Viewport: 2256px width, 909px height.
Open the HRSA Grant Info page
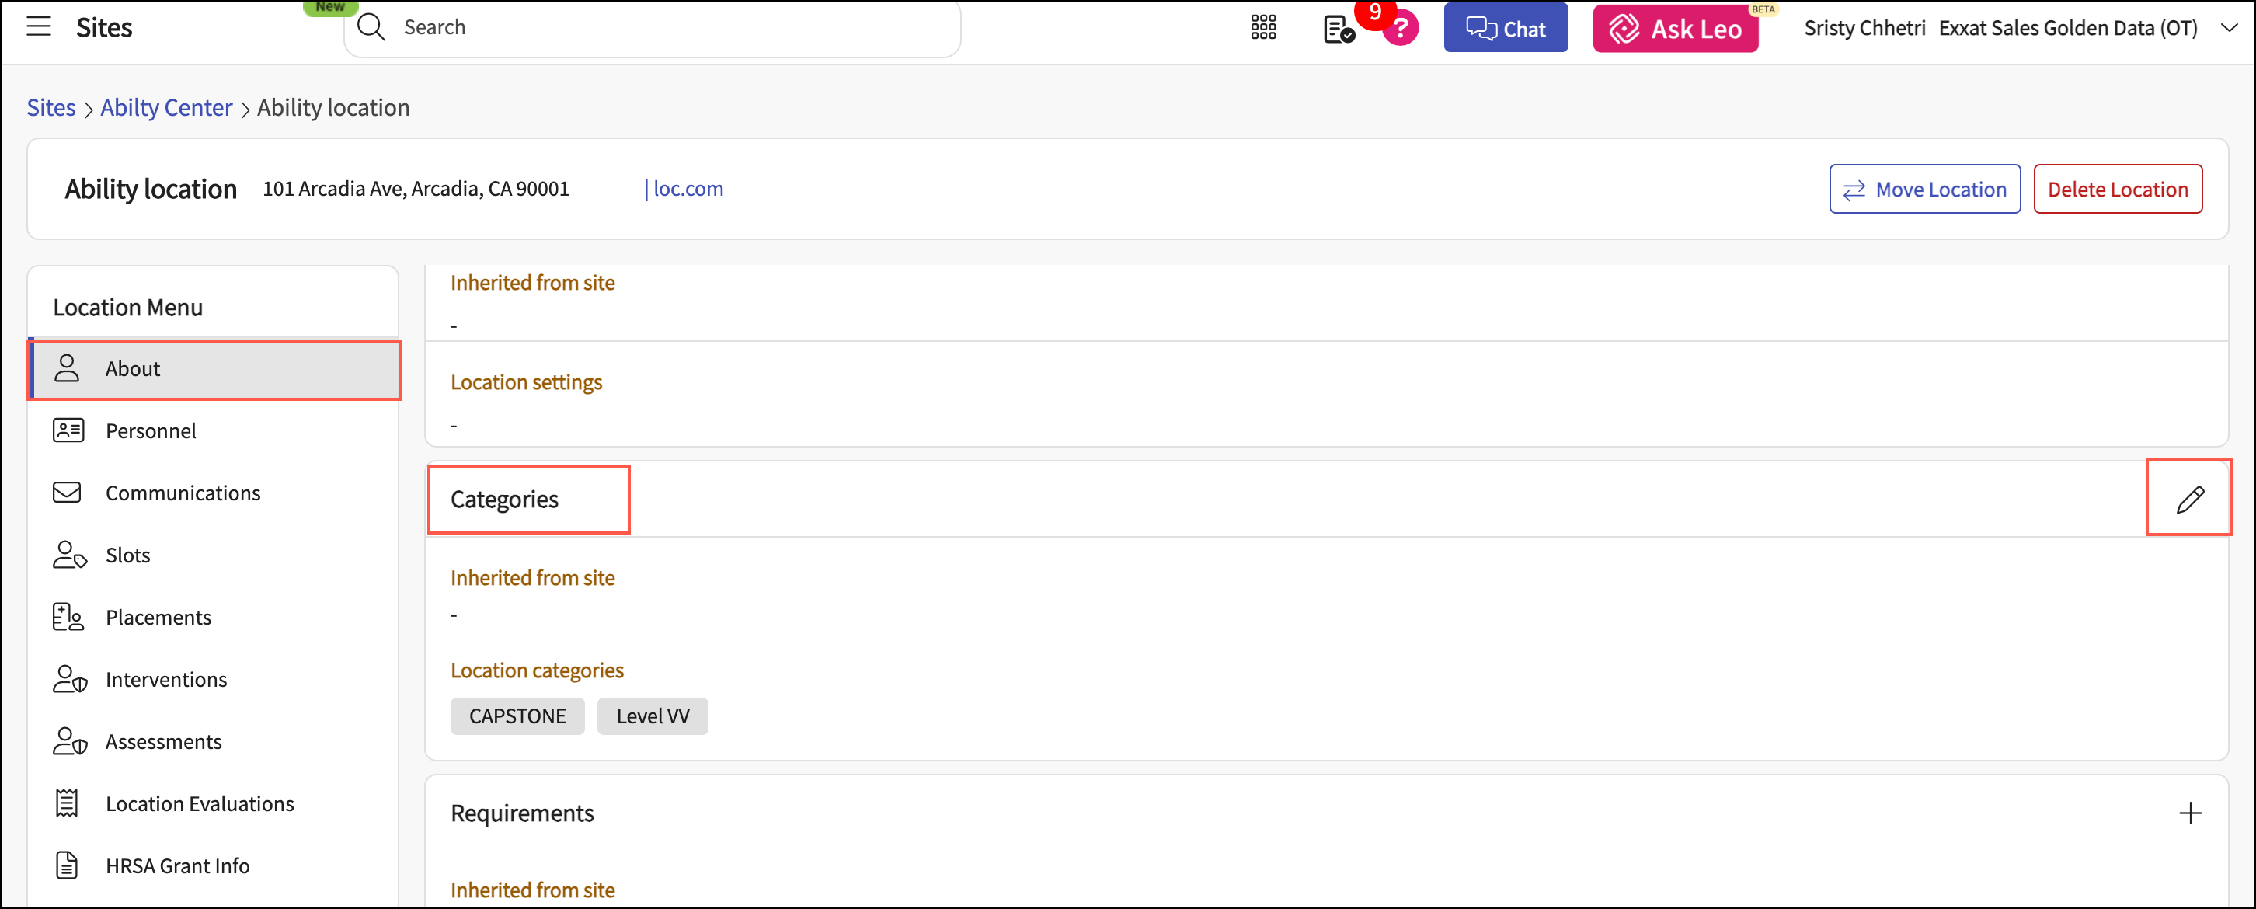tap(177, 865)
